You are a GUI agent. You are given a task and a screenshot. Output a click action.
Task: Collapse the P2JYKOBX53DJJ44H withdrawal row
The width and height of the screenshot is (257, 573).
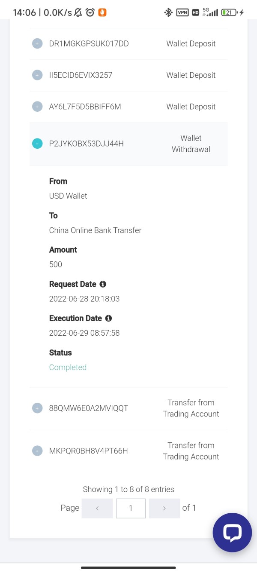pos(37,144)
